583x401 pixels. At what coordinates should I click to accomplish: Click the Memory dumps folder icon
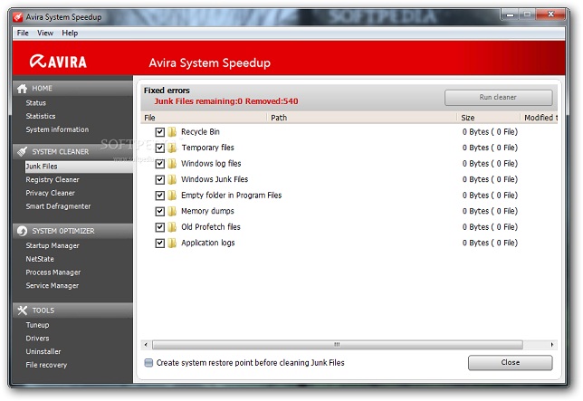click(172, 211)
